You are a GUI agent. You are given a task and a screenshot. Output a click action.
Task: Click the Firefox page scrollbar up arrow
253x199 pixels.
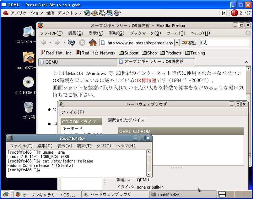pos(248,69)
